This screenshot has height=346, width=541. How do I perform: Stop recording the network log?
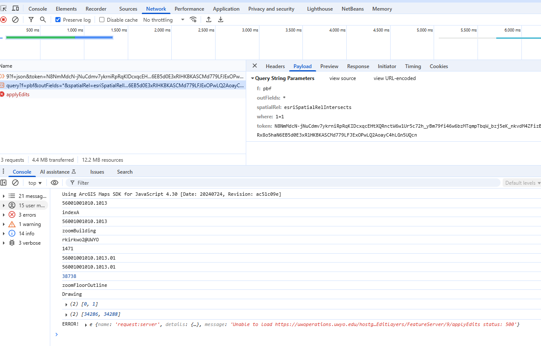(x=4, y=20)
